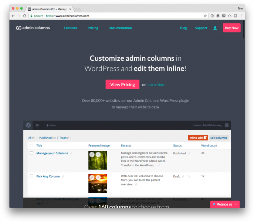Sort by the Excerpt column header

click(x=126, y=145)
